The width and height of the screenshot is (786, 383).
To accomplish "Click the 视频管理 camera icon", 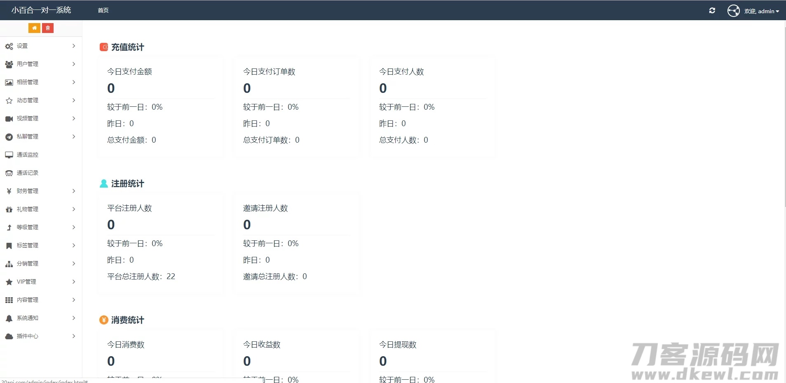I will point(9,119).
